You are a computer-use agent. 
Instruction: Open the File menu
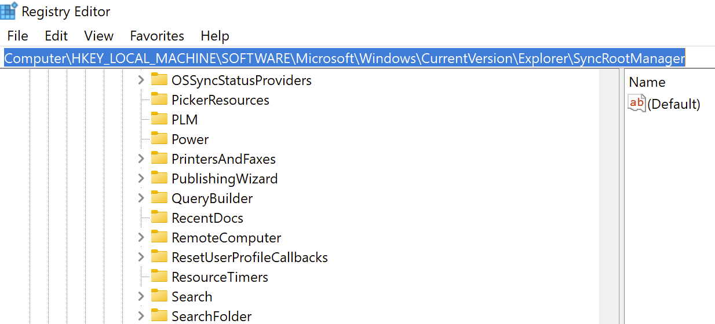[17, 36]
